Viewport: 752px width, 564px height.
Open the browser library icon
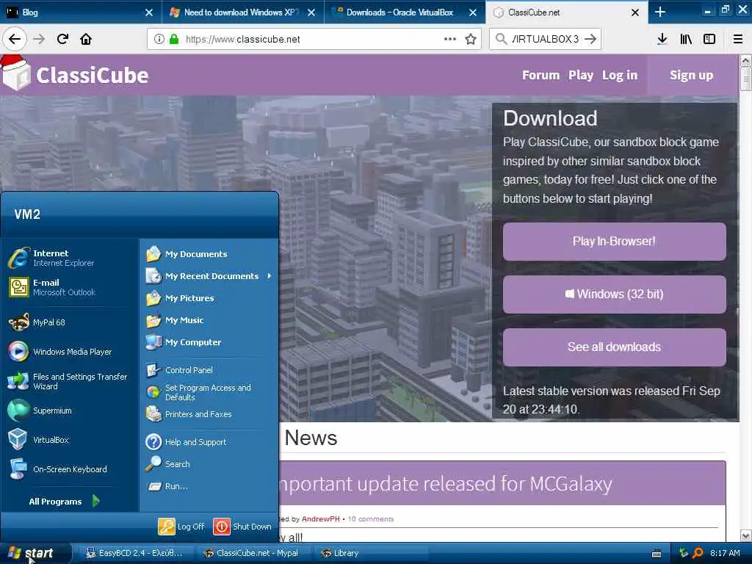(686, 39)
